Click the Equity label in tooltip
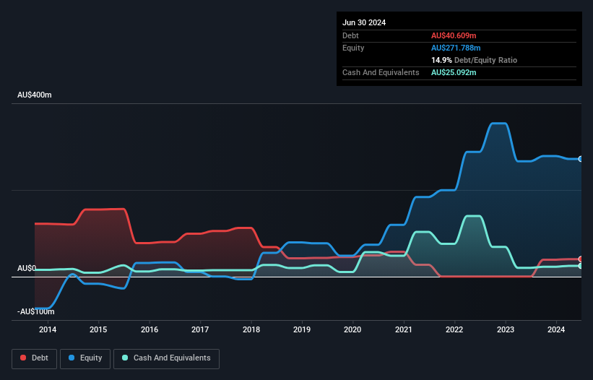The image size is (593, 380). coord(353,48)
